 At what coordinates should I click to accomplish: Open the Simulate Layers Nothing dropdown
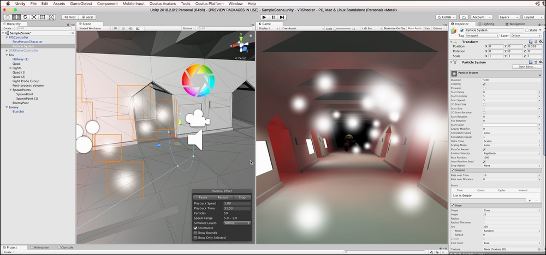click(237, 223)
